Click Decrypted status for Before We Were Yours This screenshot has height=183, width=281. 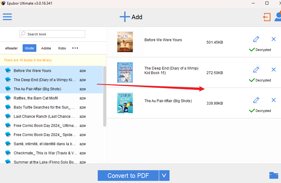260,49
